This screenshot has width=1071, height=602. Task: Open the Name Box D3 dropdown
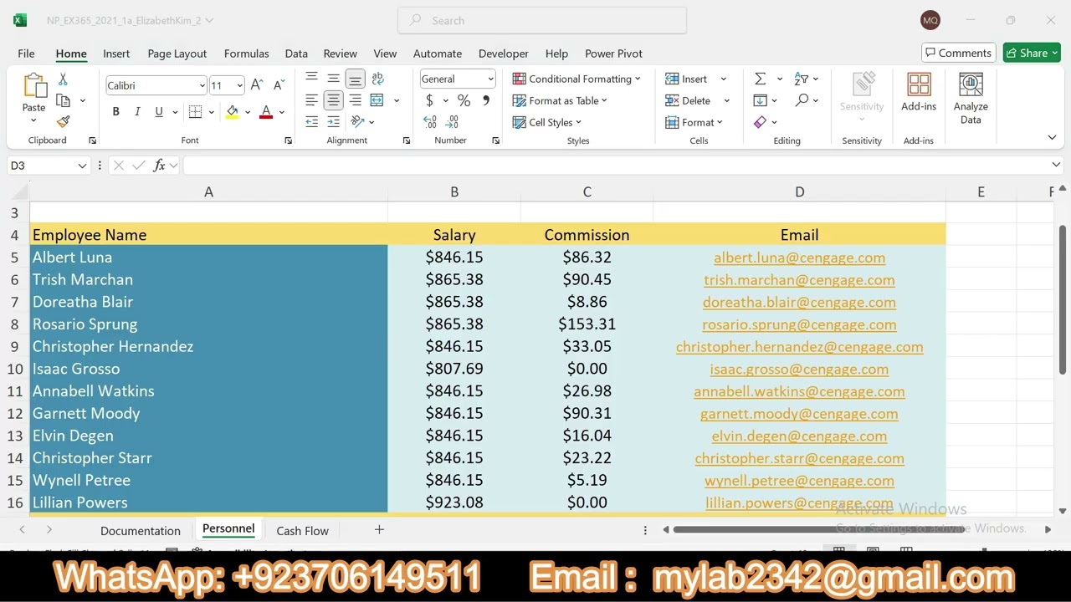(82, 166)
